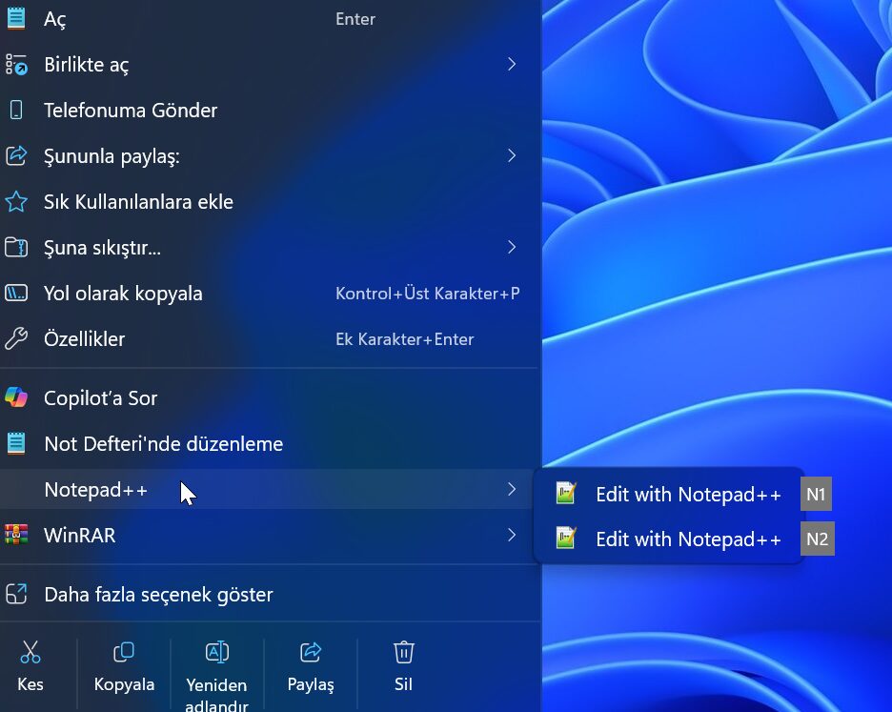892x712 pixels.
Task: Click the zipped folder icon for Şuna sıkıştır
Action: click(16, 248)
